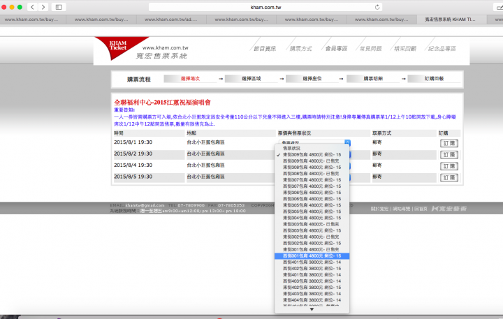This screenshot has width=503, height=319.
Task: Click the 訂購回報 step in the purchase flow
Action: 434,79
